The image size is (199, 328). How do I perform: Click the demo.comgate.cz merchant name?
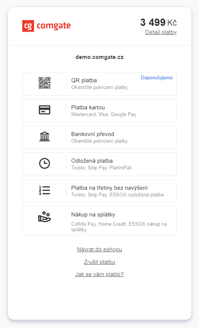(x=99, y=57)
